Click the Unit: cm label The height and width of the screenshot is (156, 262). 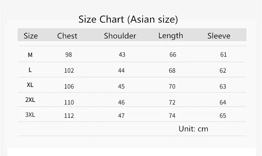point(193,129)
